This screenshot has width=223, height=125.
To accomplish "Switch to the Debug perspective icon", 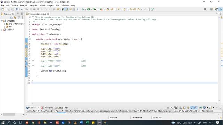I will [x=216, y=9].
